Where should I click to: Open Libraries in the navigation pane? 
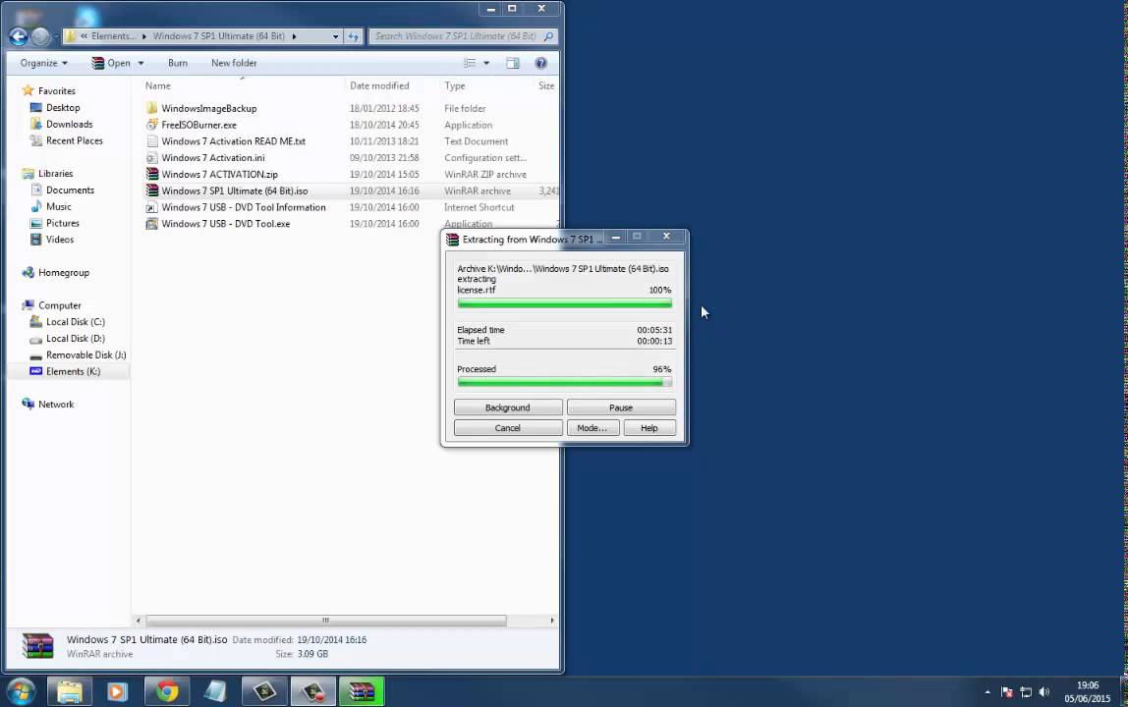(x=55, y=174)
